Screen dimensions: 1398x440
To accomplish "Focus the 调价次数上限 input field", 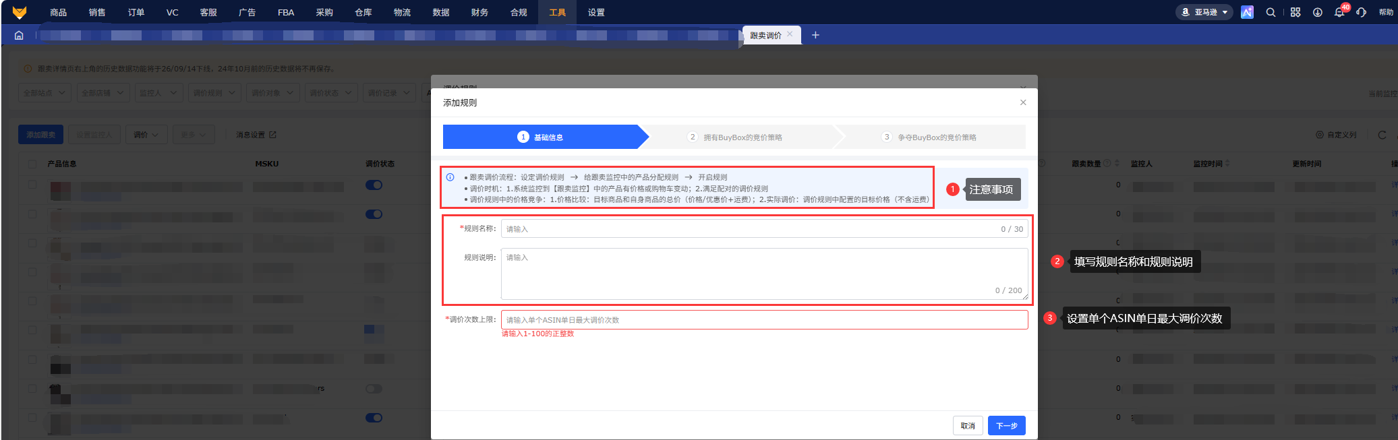I will [765, 320].
